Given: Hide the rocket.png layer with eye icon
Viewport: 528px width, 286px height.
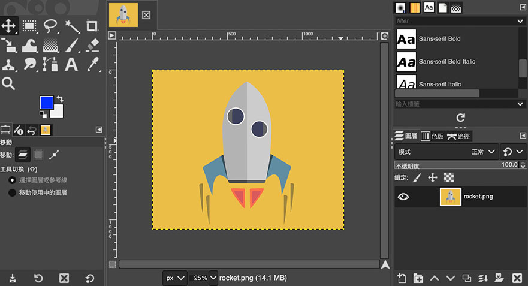Looking at the screenshot, I should coord(403,196).
